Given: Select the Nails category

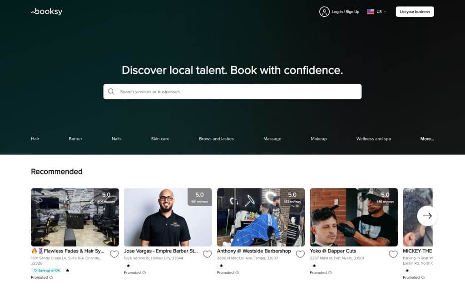Looking at the screenshot, I should 117,139.
